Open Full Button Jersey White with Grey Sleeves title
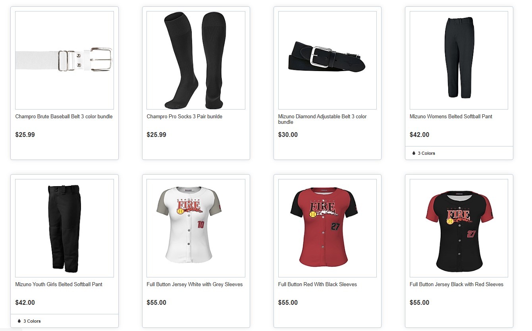Viewport: 532px width, 331px height. (x=195, y=285)
